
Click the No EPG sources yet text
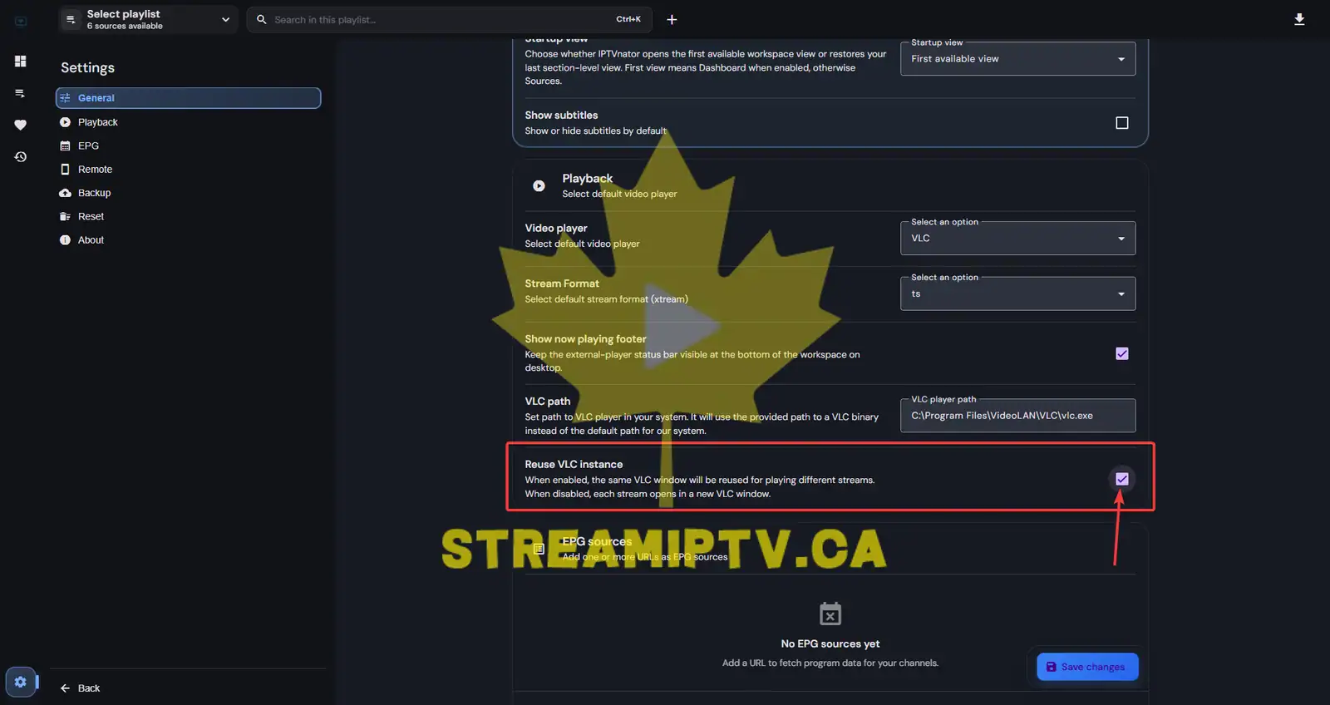(x=830, y=643)
